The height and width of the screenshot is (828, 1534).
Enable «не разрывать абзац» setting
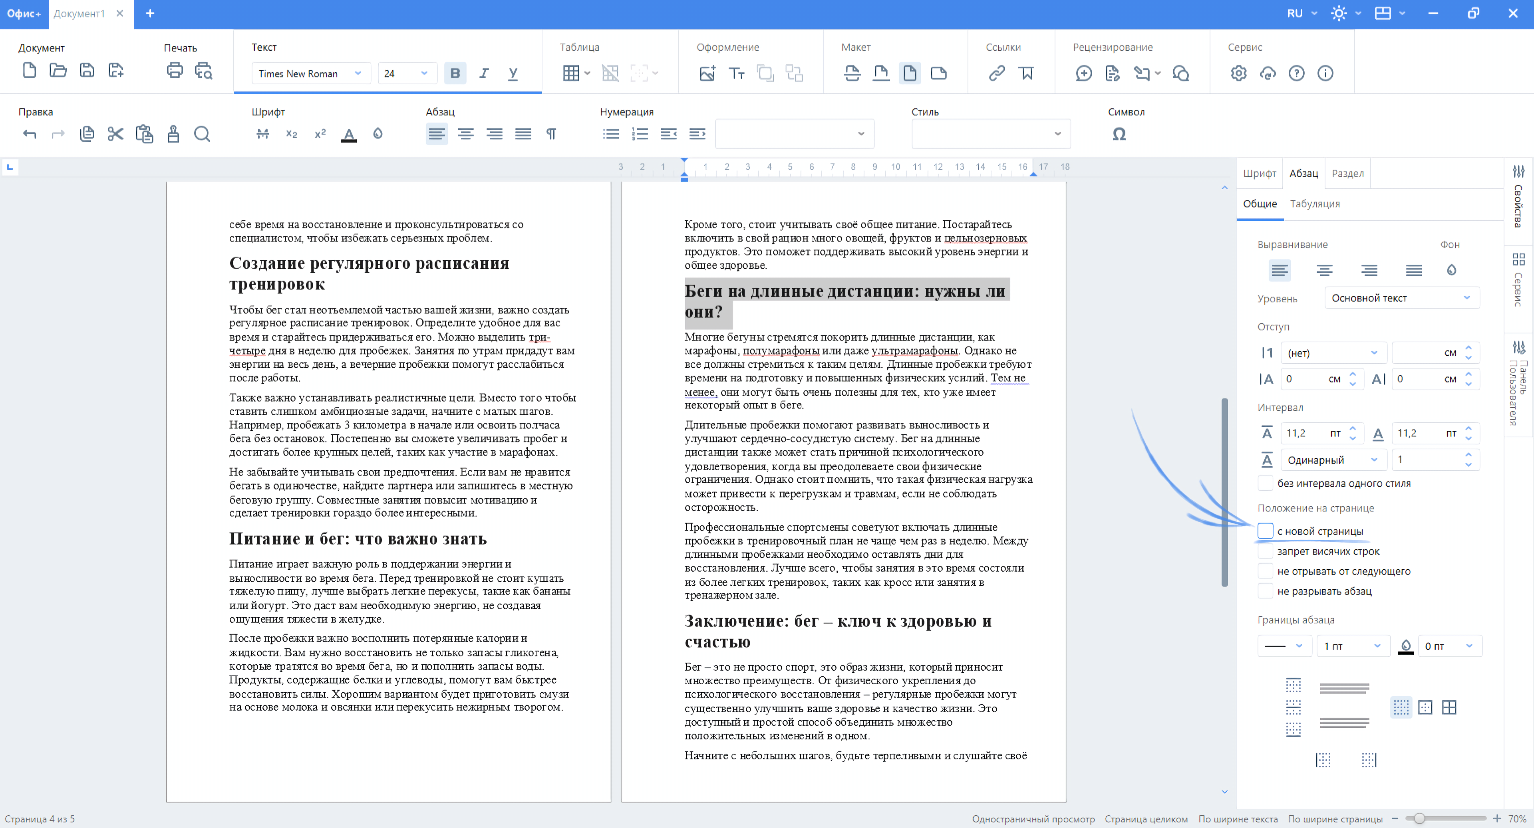tap(1266, 590)
